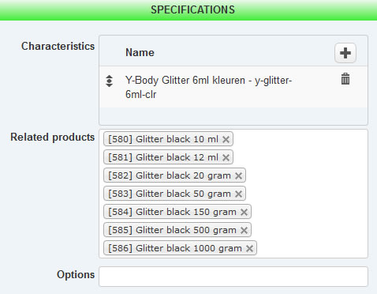Click inside the Options input field
The height and width of the screenshot is (294, 377).
233,277
